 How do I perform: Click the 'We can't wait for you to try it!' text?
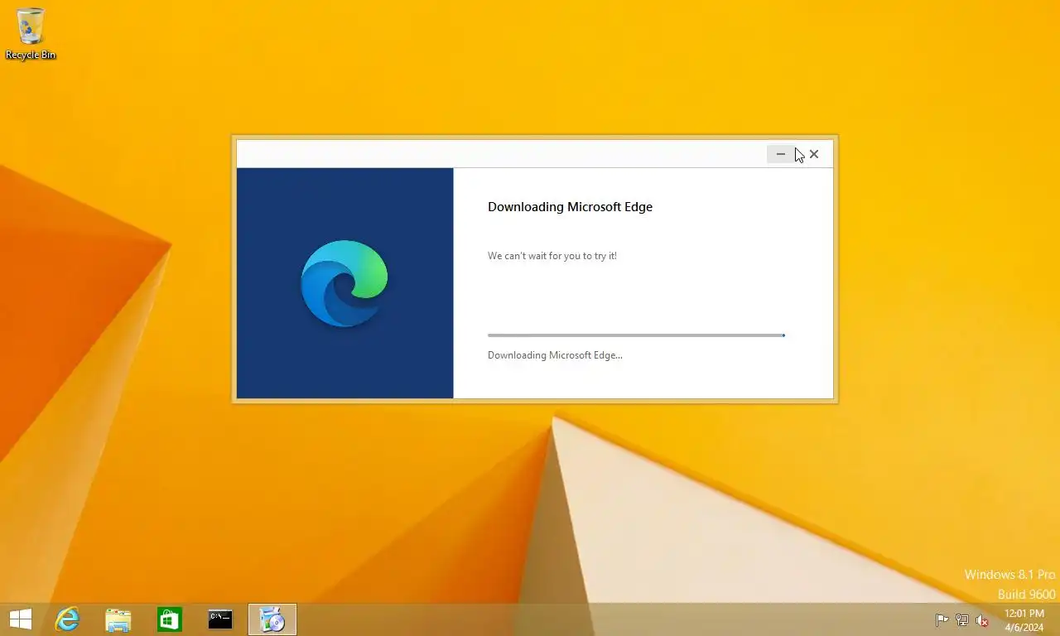point(552,256)
